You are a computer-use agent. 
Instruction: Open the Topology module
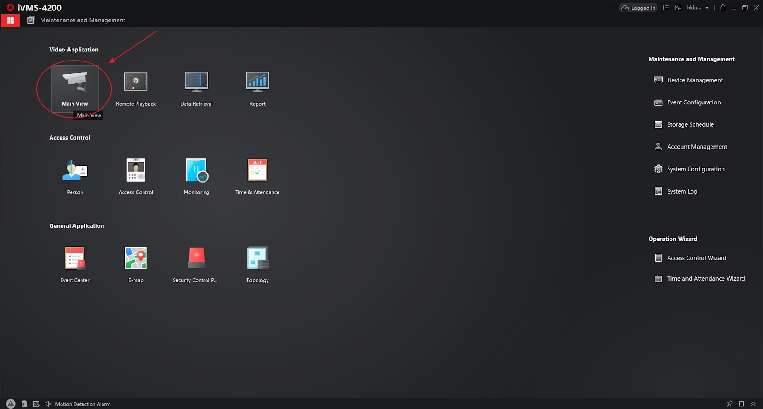(x=258, y=265)
